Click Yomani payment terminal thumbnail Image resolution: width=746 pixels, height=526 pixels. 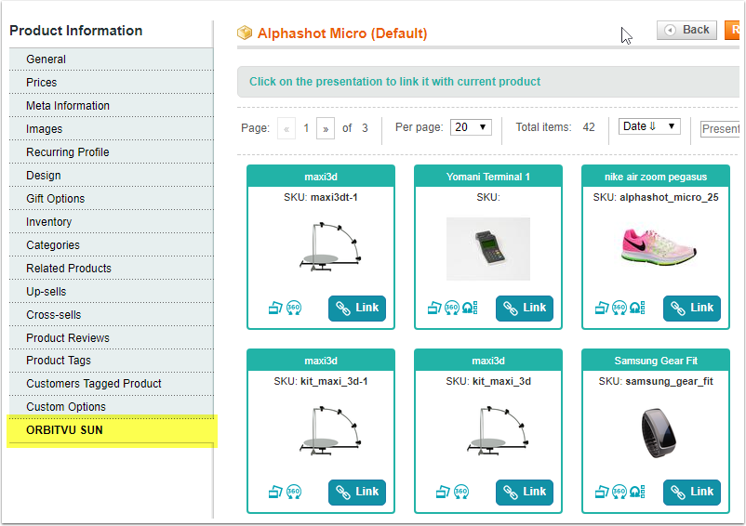click(488, 249)
